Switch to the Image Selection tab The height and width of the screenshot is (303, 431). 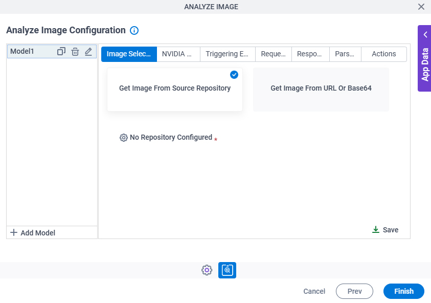tap(129, 54)
